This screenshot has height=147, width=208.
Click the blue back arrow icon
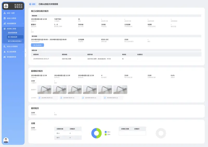[30, 4]
